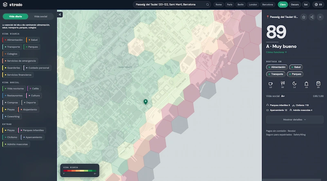Open SafetyWing seguro para expatriados link
Image resolution: width=327 pixels, height=181 pixels.
click(x=286, y=135)
